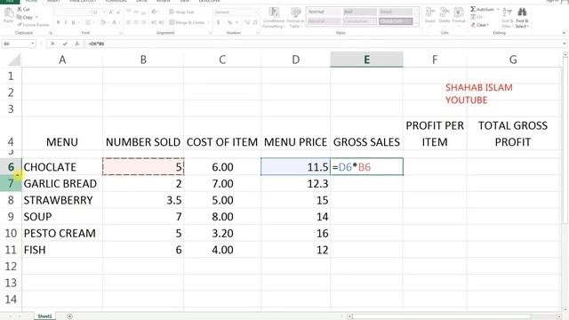Pick the Fill Color bucket swatch

[x=103, y=22]
